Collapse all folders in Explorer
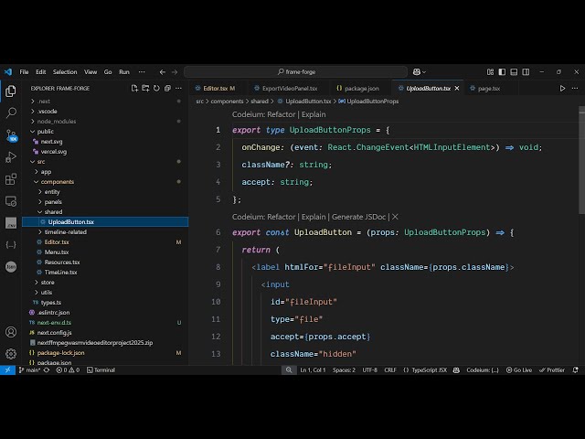This screenshot has height=439, width=585. pos(167,89)
